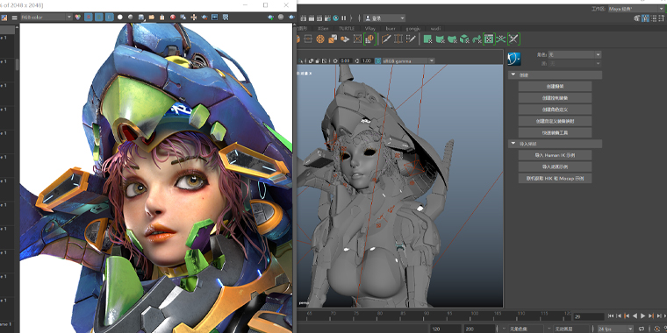Click the current frame field showing 29
Image resolution: width=667 pixels, height=333 pixels.
588,316
